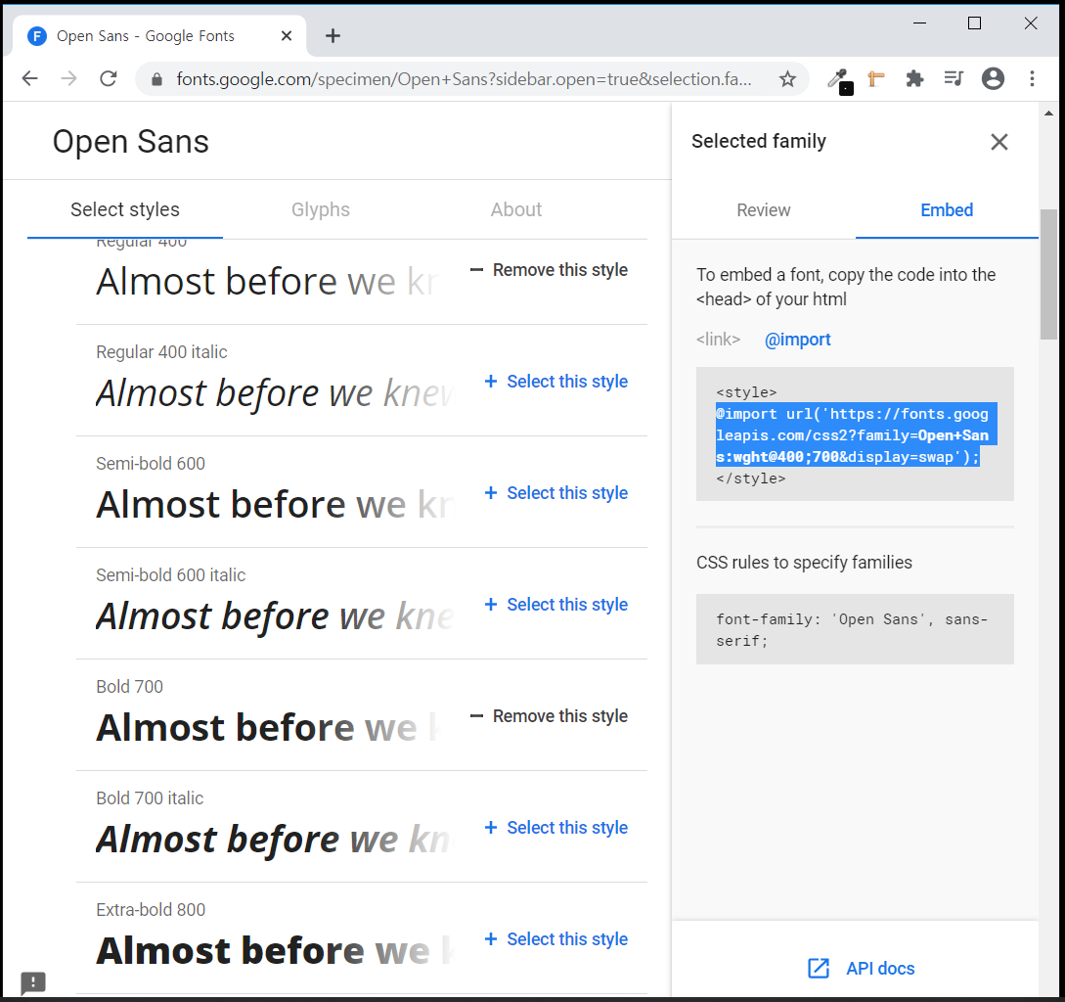Open the Extensions puzzle icon
The image size is (1065, 1002).
[914, 79]
